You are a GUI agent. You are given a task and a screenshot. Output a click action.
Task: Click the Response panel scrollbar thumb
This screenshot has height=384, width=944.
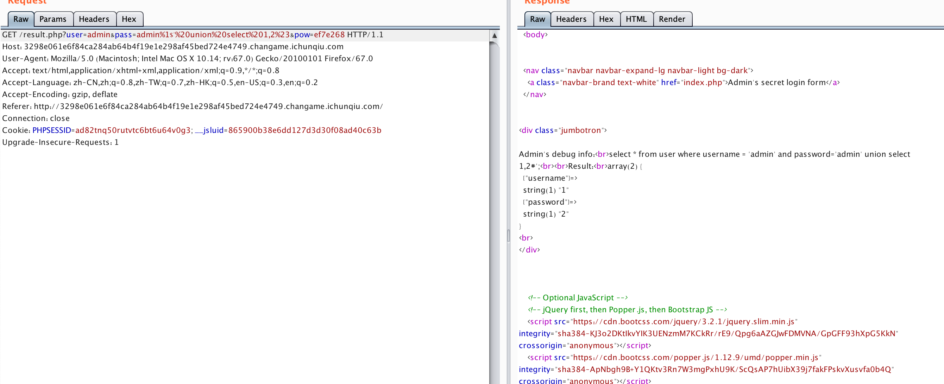coord(508,236)
